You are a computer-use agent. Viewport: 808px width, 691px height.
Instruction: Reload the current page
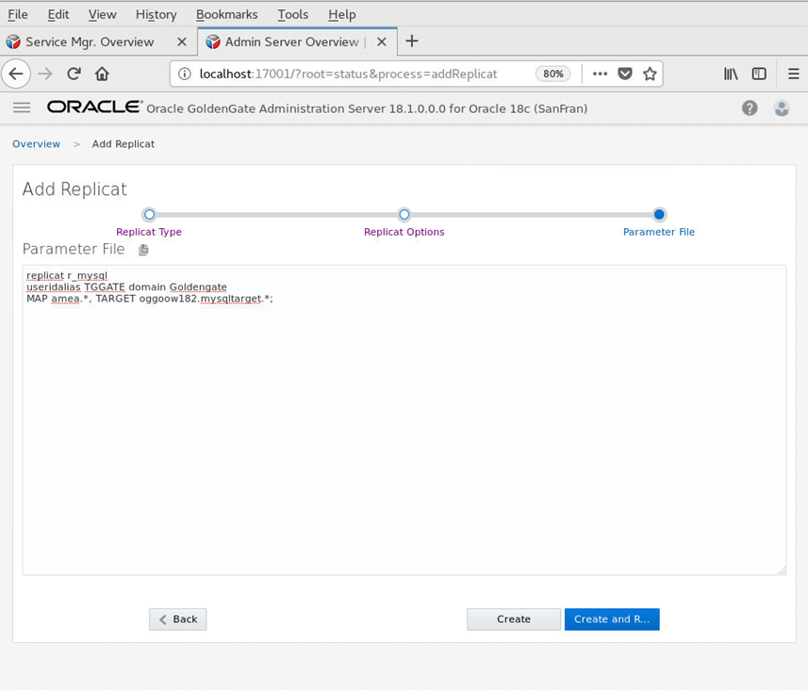point(74,74)
